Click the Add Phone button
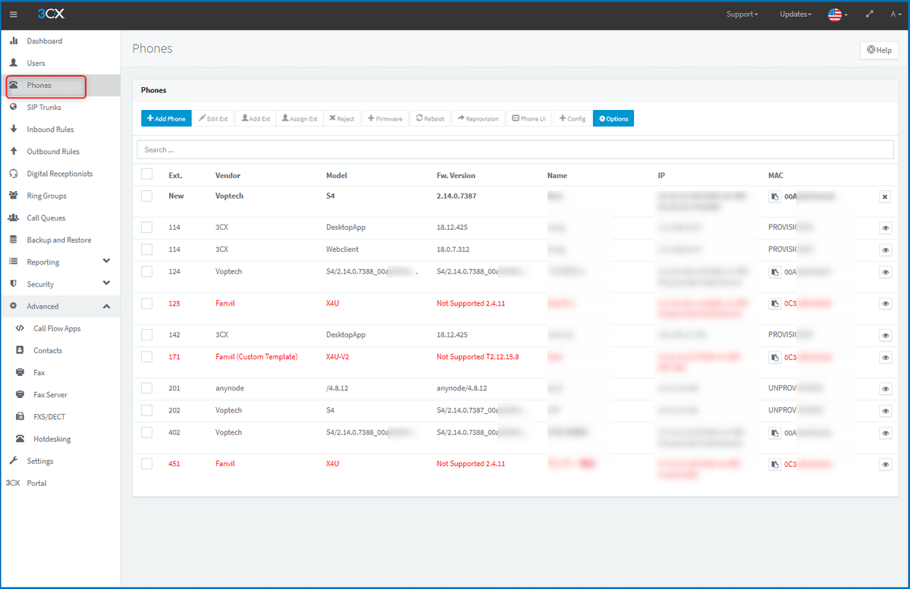The width and height of the screenshot is (910, 589). pos(166,118)
